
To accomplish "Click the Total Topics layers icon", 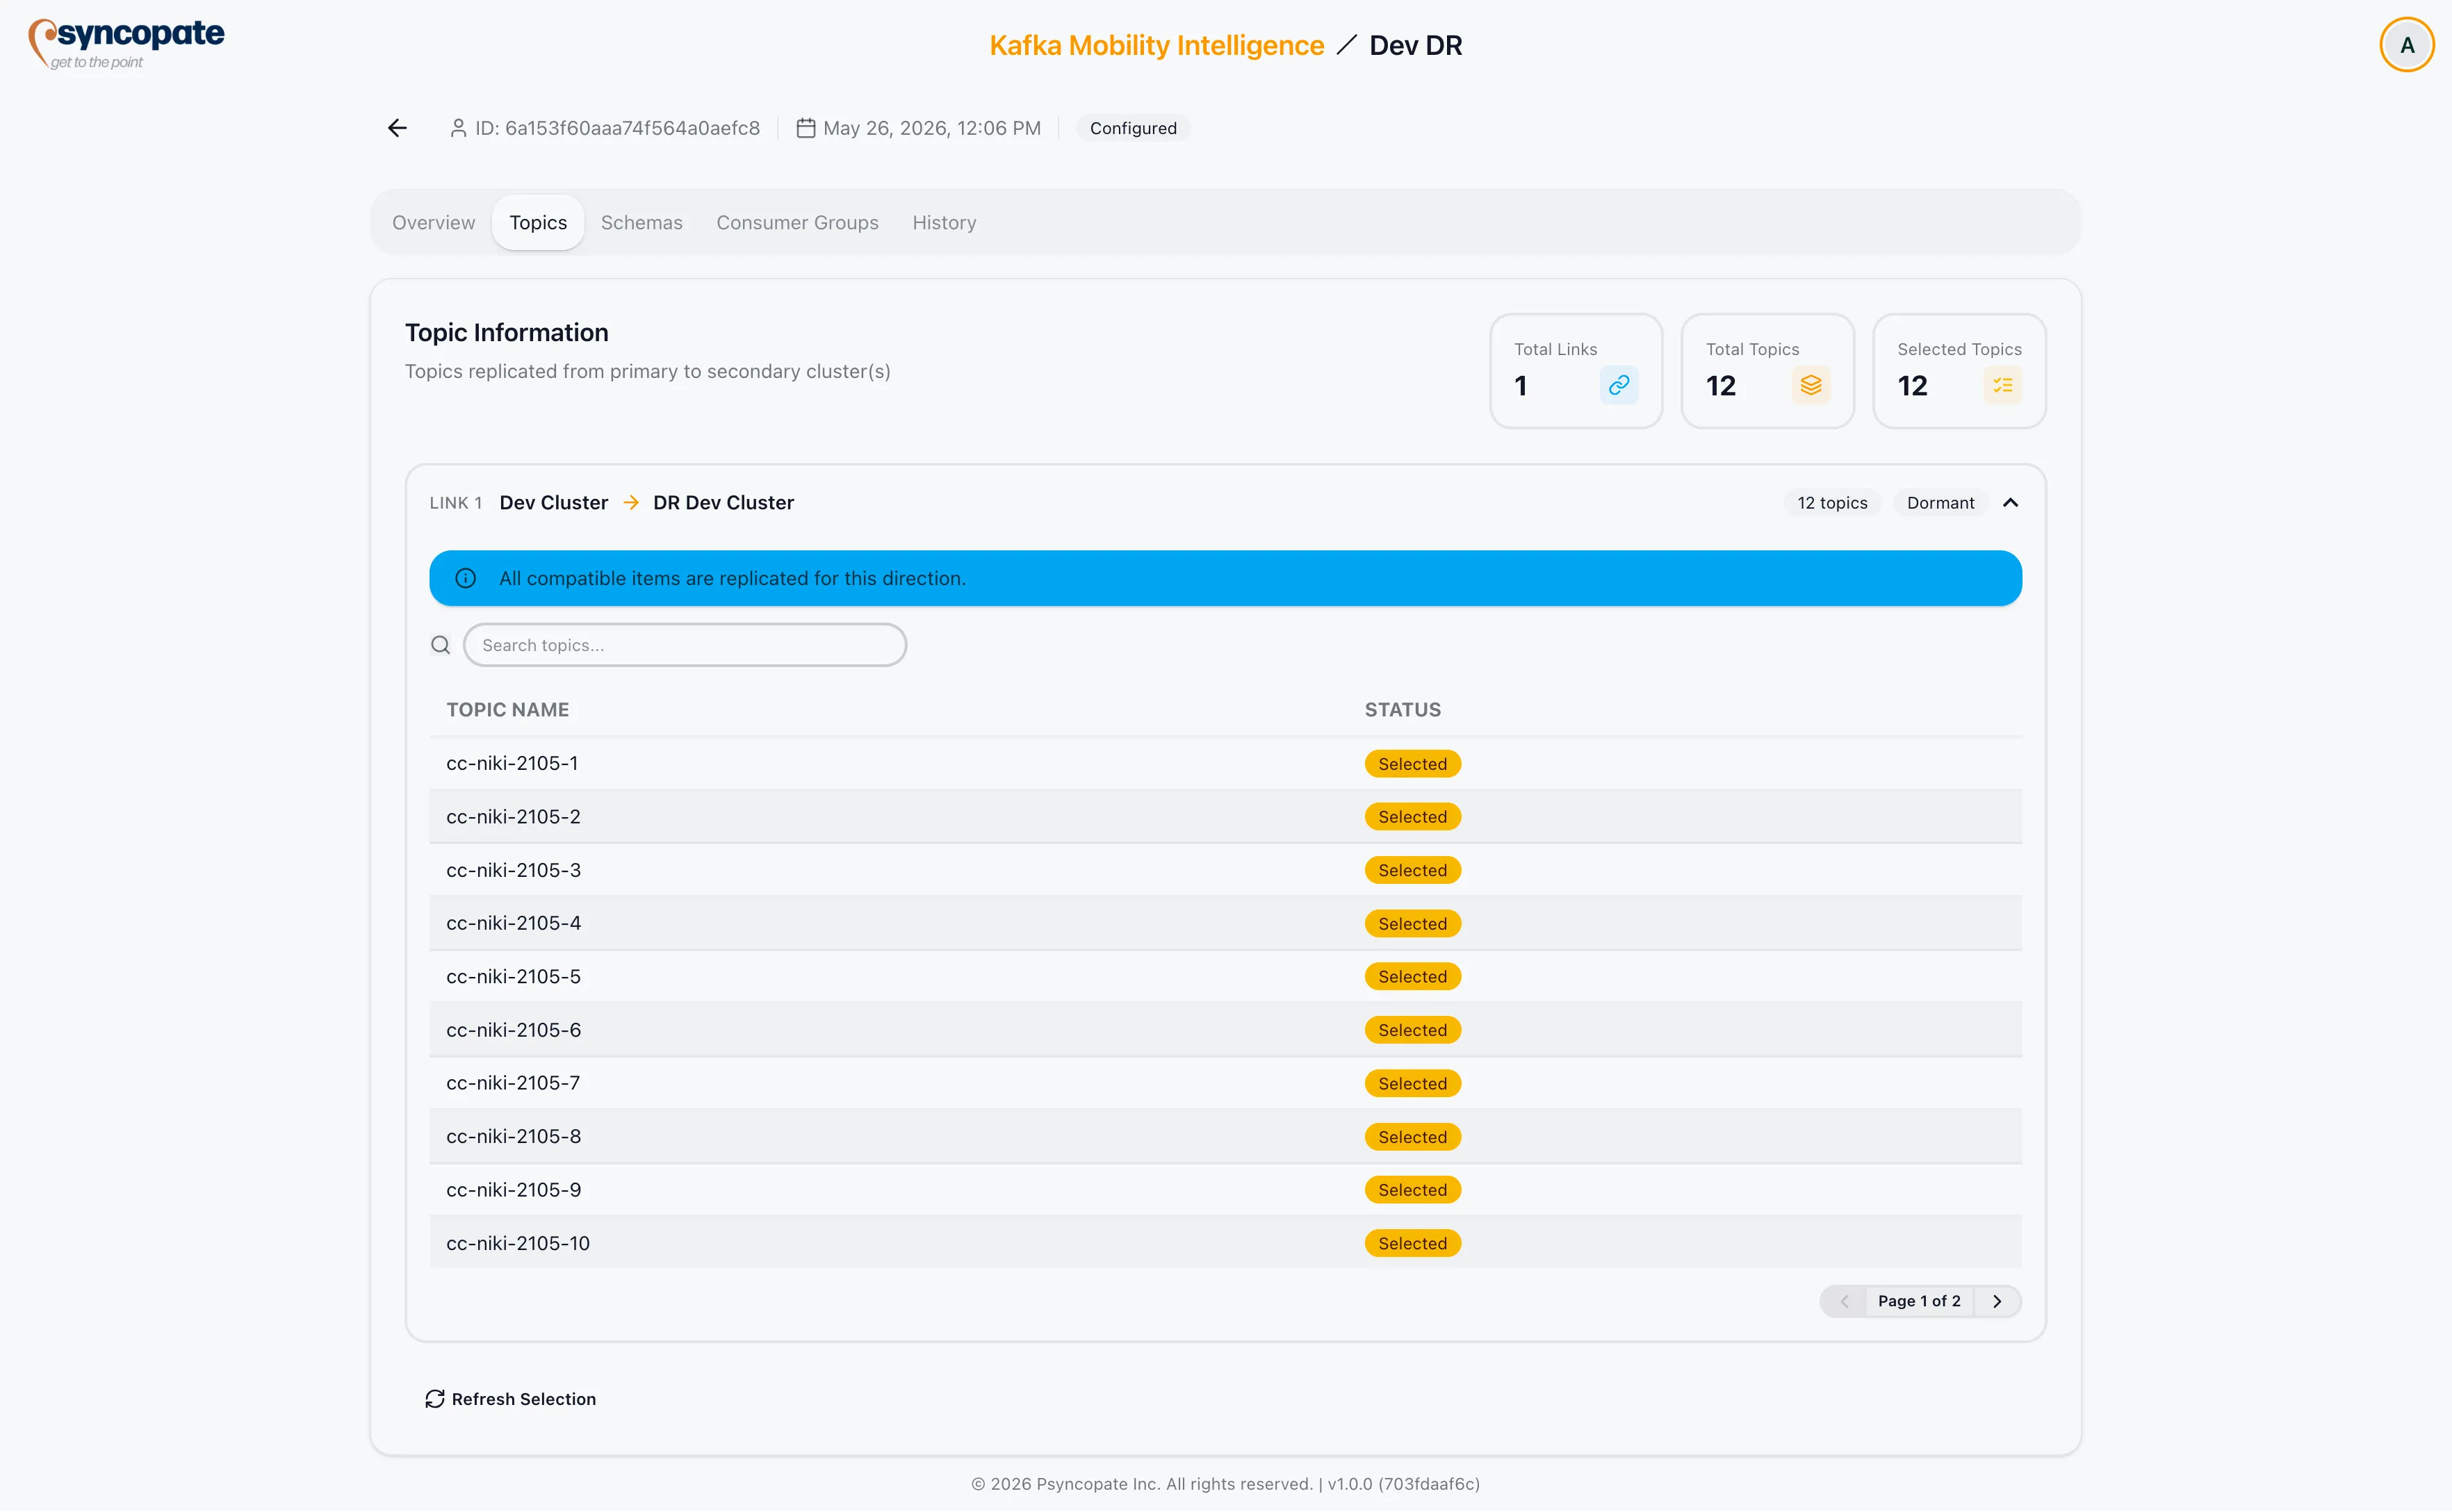I will 1810,385.
